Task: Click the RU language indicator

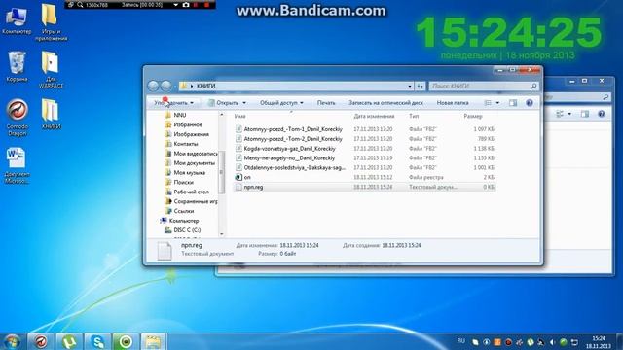Action: (460, 341)
